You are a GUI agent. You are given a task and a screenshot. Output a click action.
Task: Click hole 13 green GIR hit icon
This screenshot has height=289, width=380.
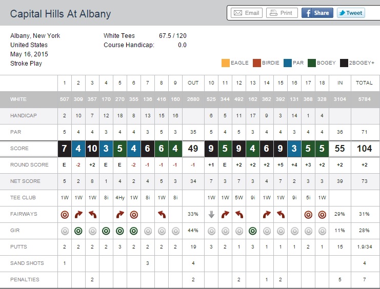click(x=252, y=231)
